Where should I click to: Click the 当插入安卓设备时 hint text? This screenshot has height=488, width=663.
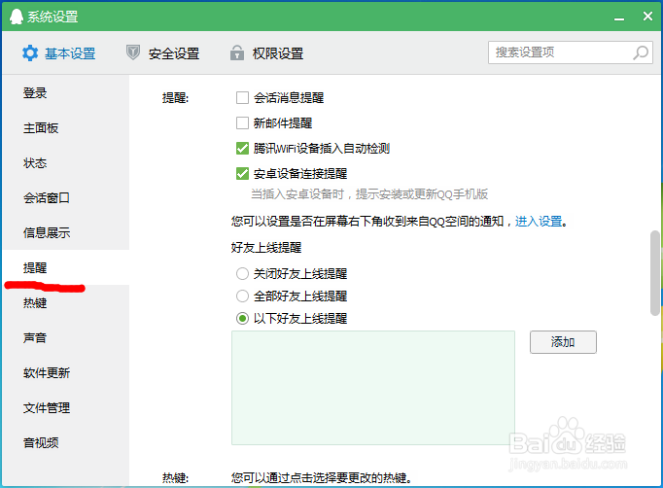click(x=369, y=194)
